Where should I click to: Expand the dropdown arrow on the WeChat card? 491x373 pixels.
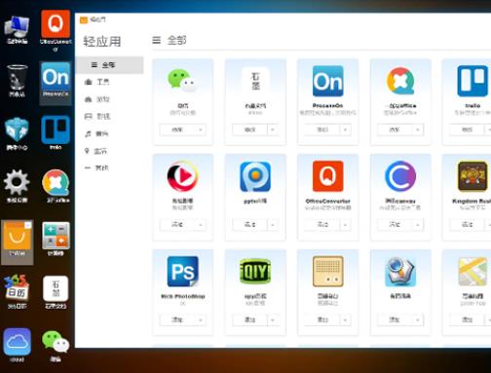click(201, 130)
